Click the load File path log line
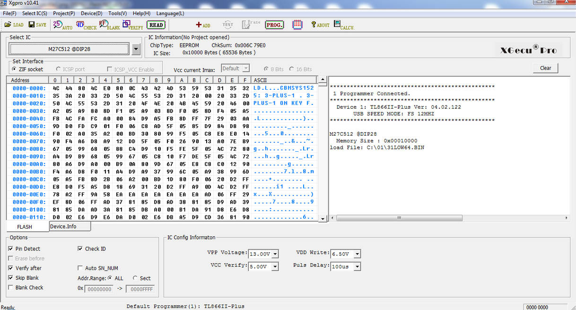Viewport: 576px width, 310px height. coord(377,147)
